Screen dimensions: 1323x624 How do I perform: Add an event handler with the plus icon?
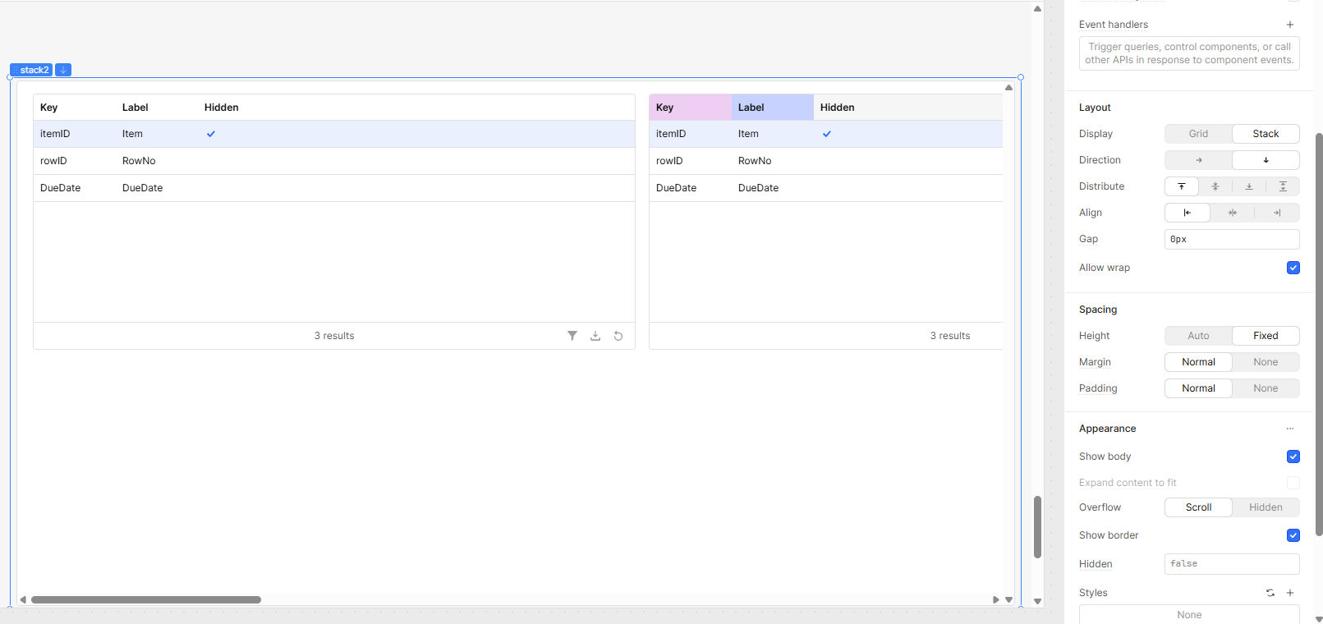pyautogui.click(x=1290, y=25)
